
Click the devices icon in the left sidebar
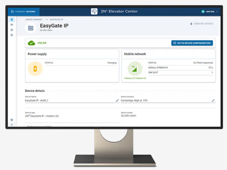click(x=12, y=20)
